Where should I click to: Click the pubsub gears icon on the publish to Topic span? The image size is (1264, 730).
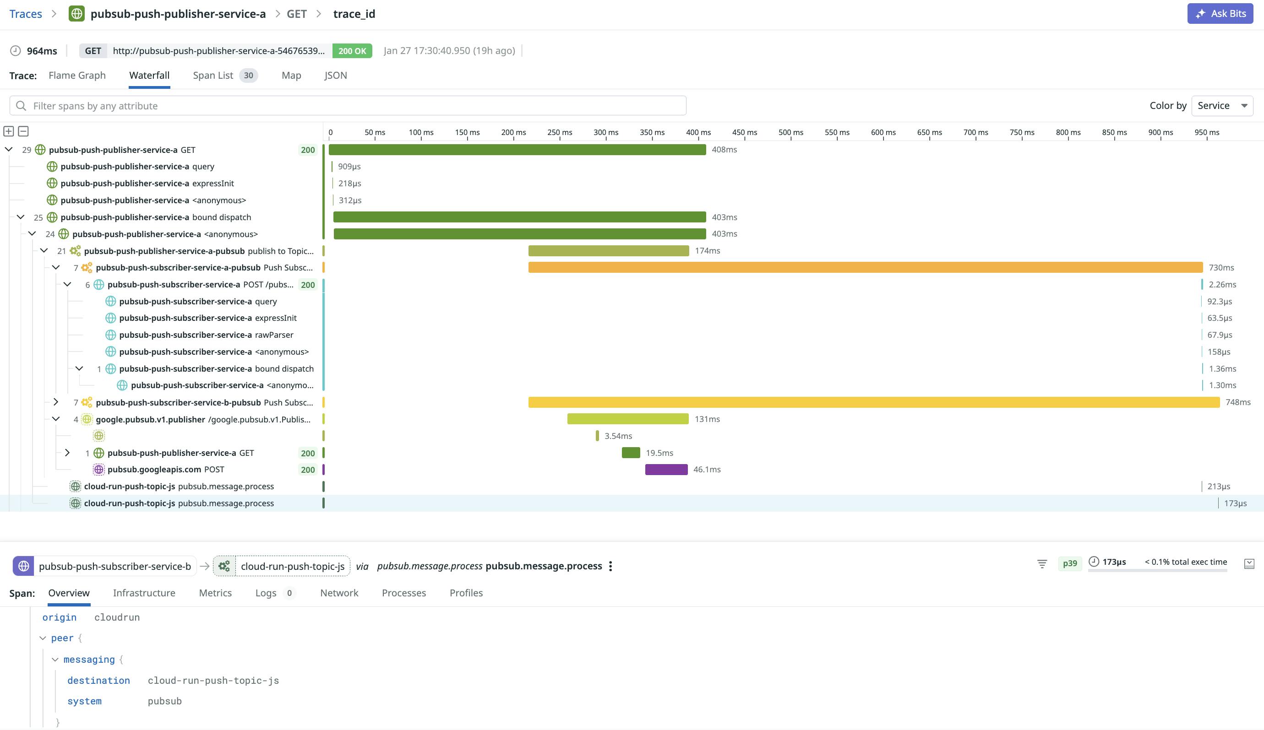[74, 251]
